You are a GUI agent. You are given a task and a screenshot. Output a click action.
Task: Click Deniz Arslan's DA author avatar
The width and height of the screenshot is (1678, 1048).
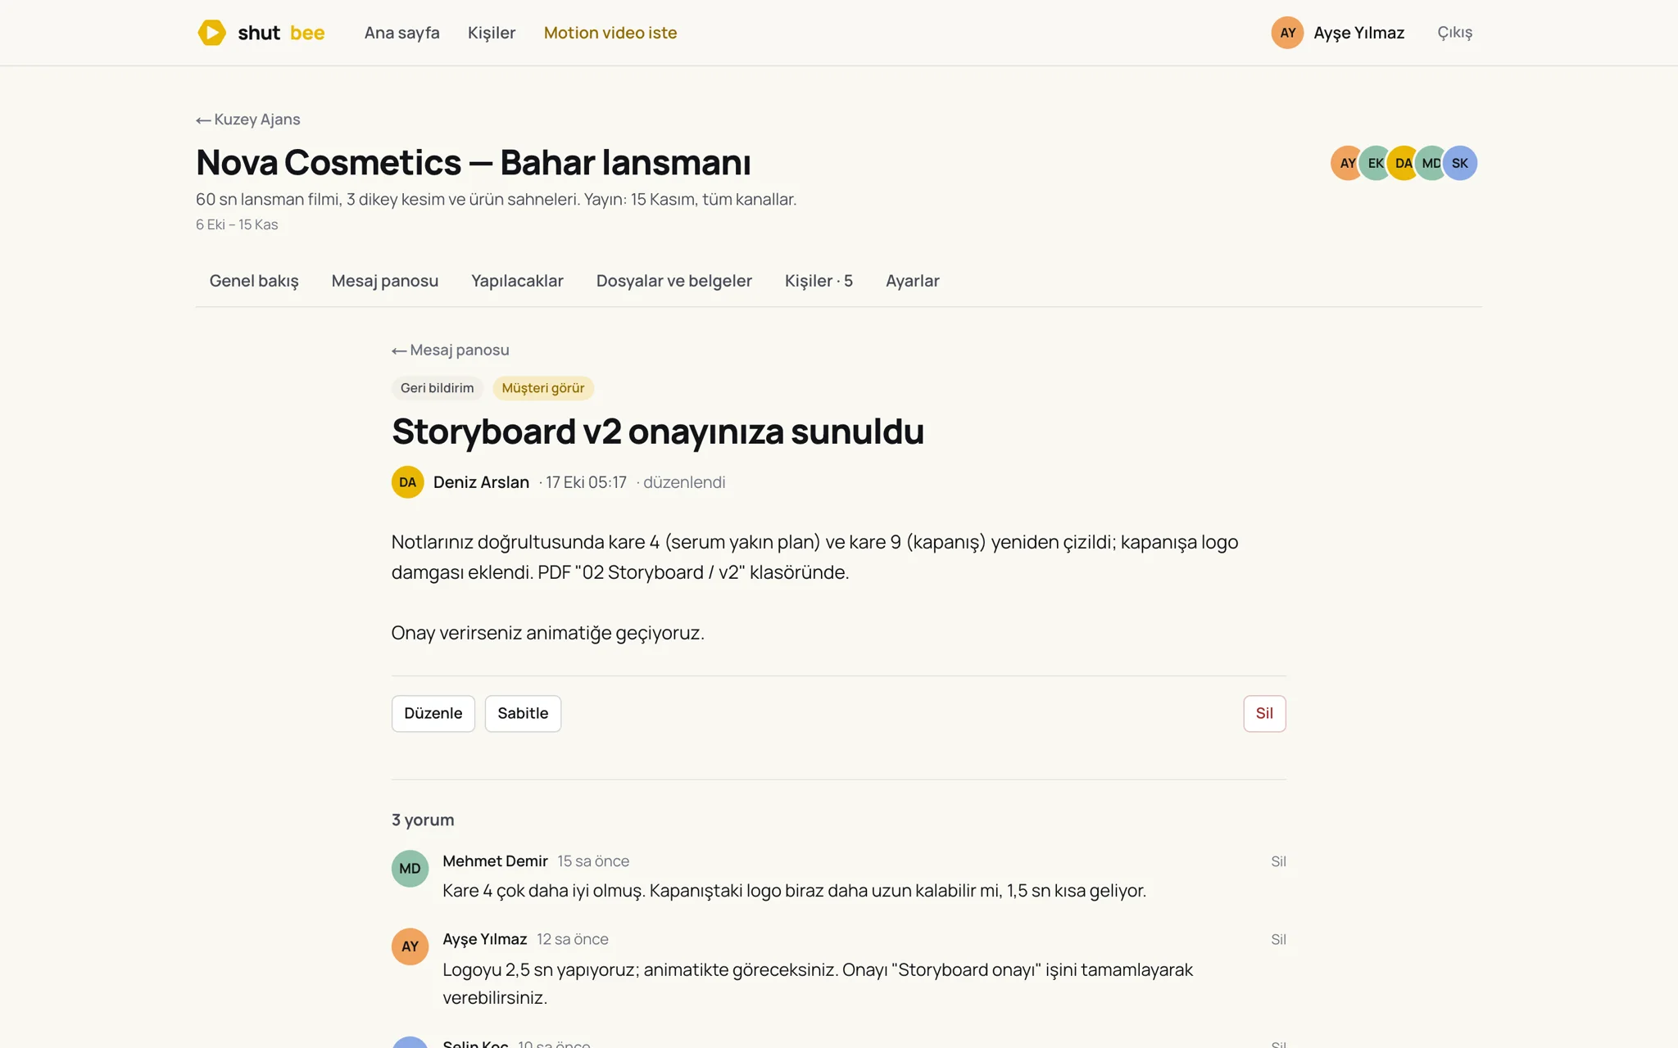tap(407, 482)
